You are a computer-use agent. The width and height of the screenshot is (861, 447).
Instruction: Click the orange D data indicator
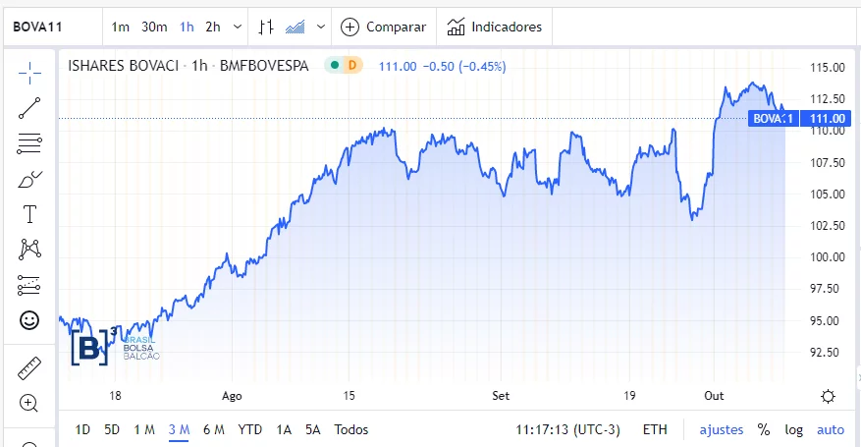[x=352, y=66]
